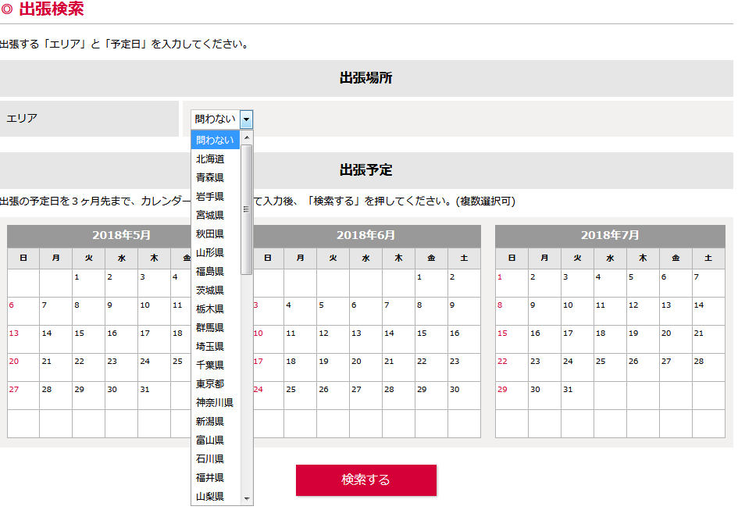Pick 山梨県 at the list bottom
The height and width of the screenshot is (510, 738).
tap(210, 496)
